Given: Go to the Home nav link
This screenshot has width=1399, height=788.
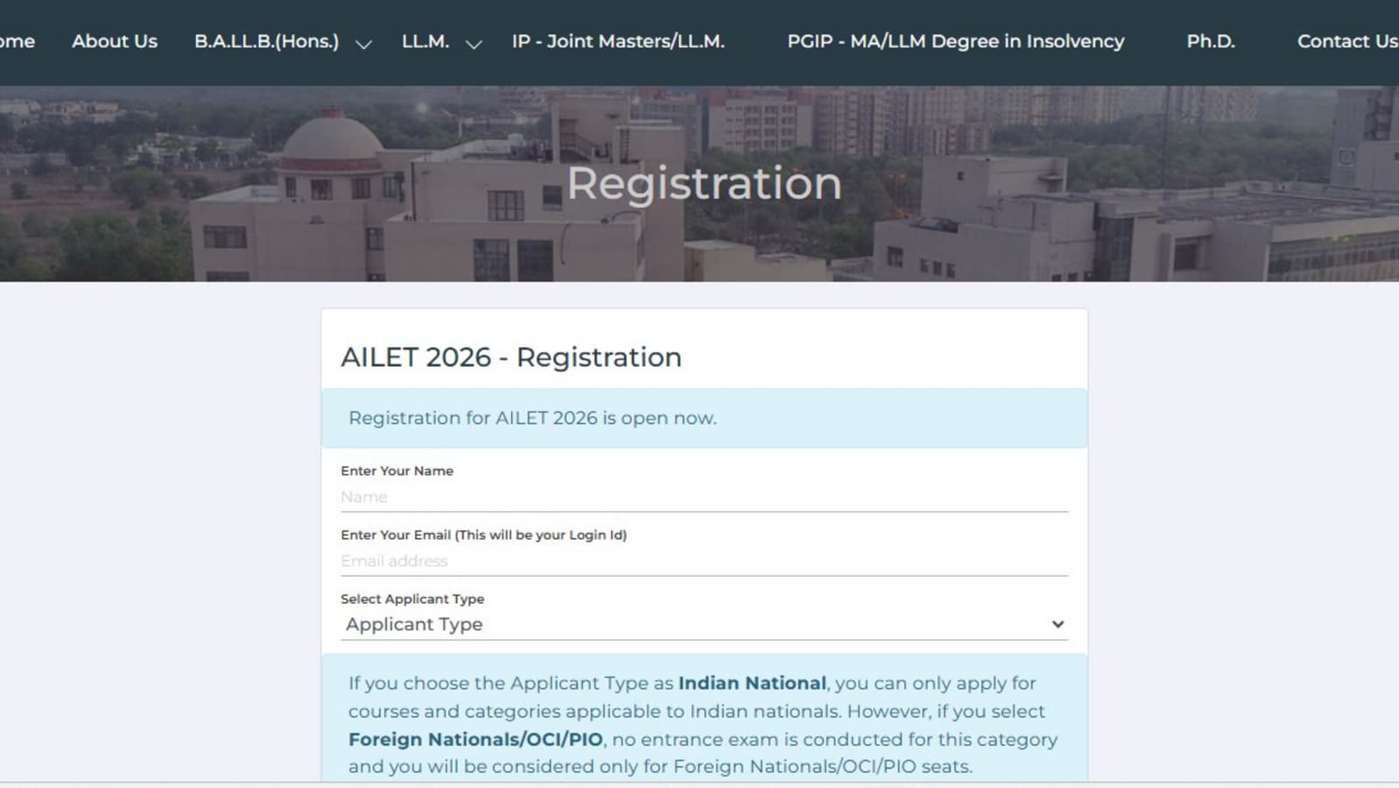Looking at the screenshot, I should (18, 41).
